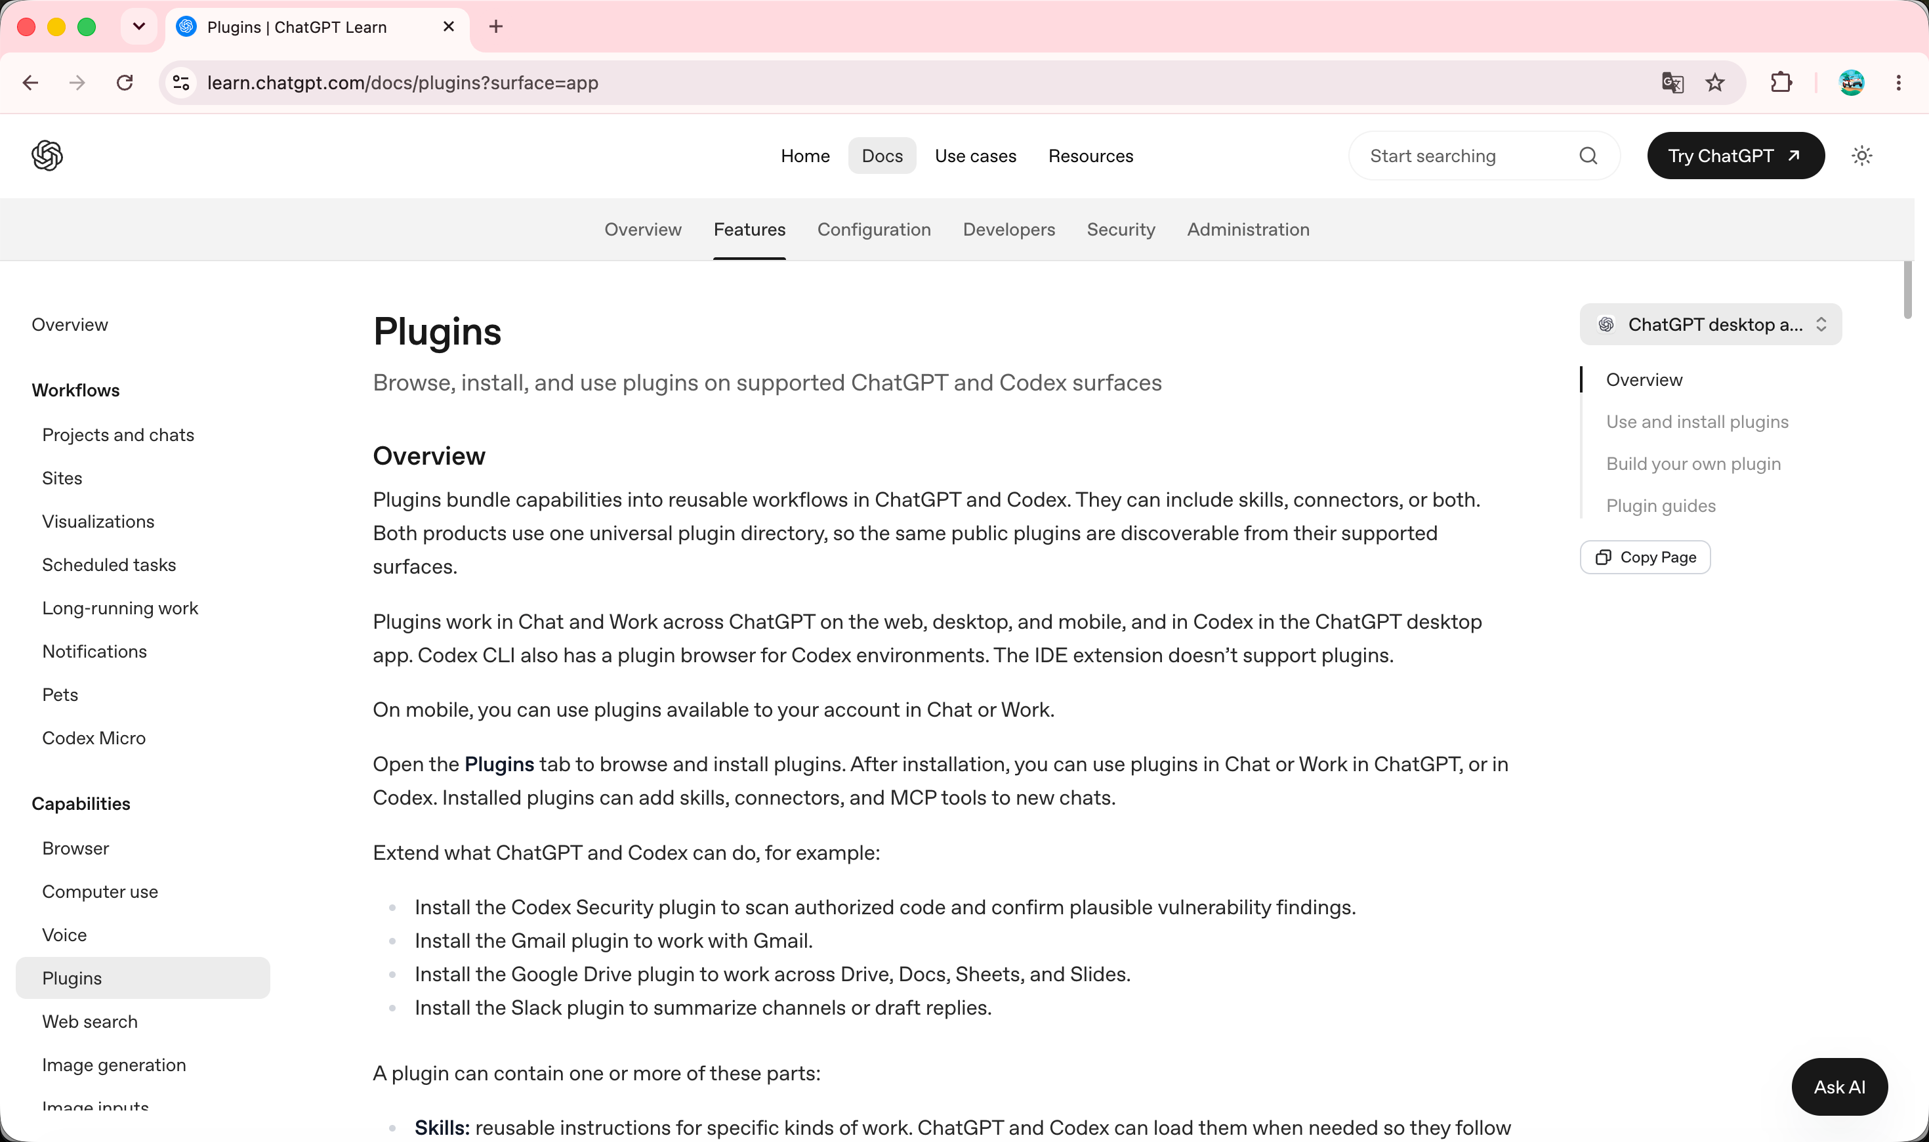Reload the page with the refresh icon
The height and width of the screenshot is (1142, 1929).
coord(125,82)
